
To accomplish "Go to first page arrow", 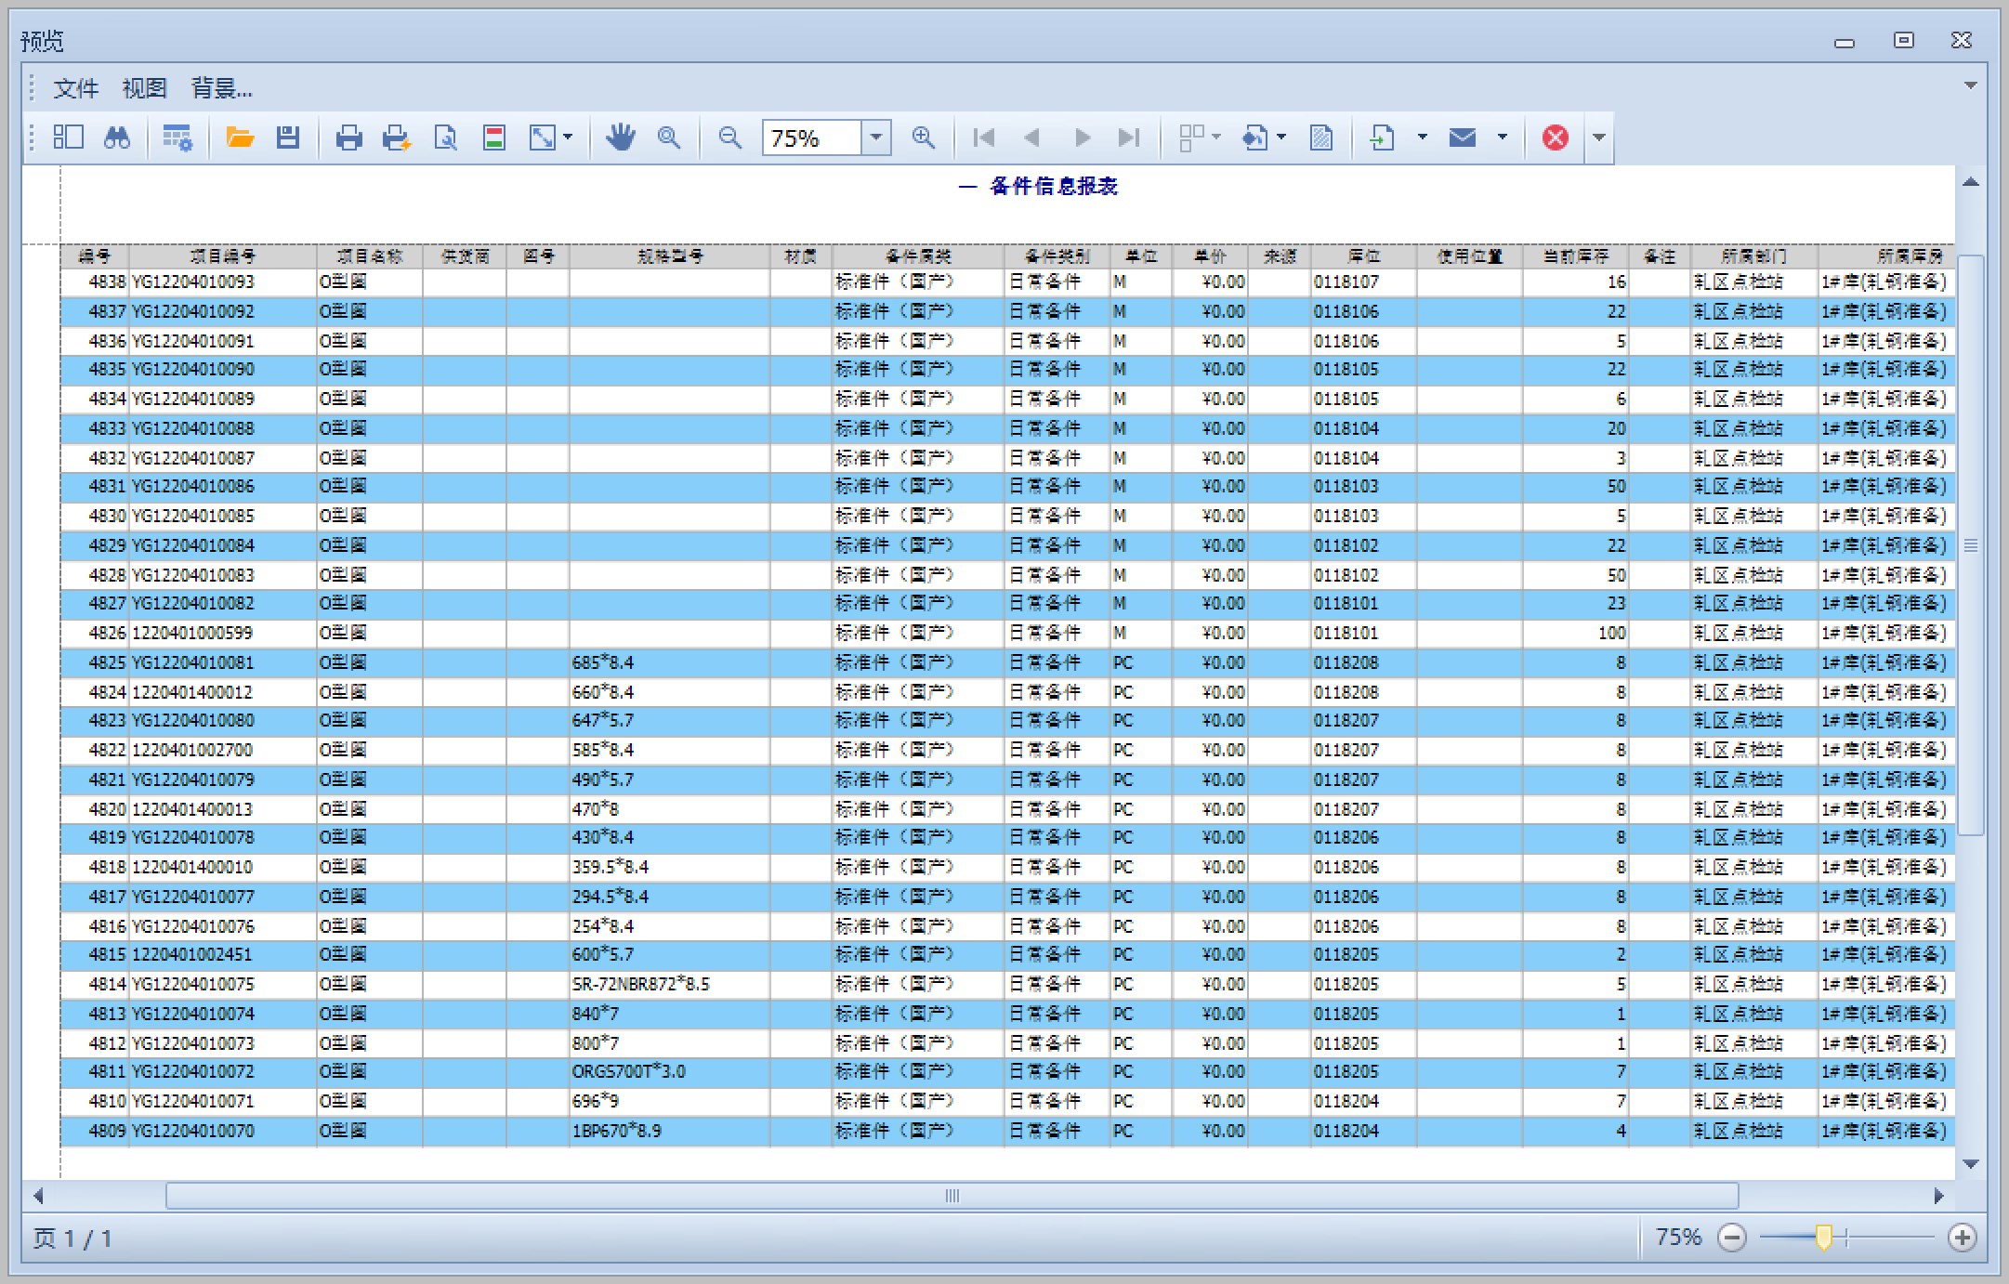I will pos(984,138).
